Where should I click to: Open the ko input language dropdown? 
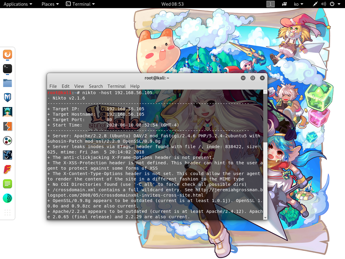pyautogui.click(x=299, y=4)
